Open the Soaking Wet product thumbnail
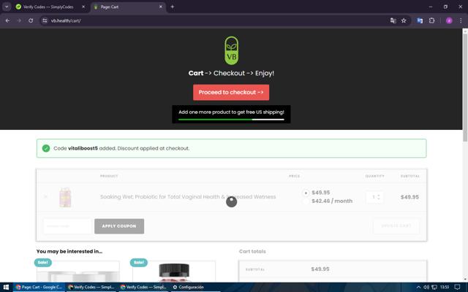This screenshot has height=292, width=468. coord(65,197)
